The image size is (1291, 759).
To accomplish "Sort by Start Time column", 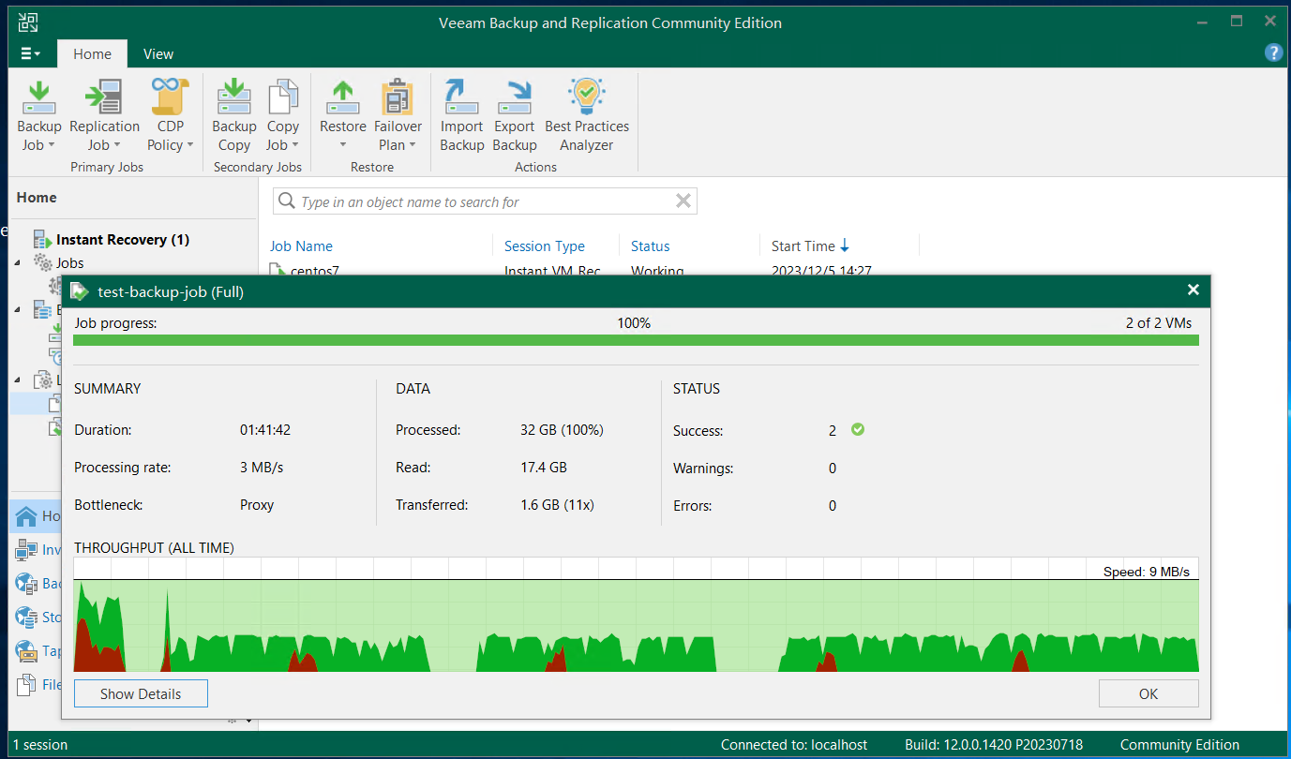I will click(810, 246).
